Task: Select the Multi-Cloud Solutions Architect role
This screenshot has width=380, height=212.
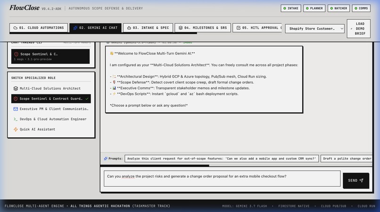Action: [51, 88]
